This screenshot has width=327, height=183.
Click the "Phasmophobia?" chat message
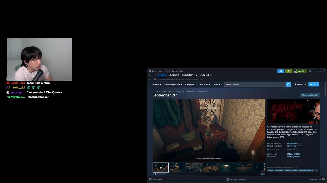[x=37, y=97]
